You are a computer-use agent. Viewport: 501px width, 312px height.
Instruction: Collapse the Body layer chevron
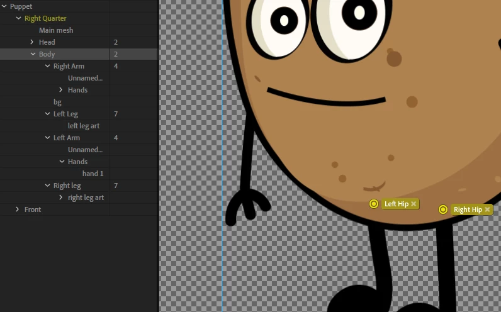click(33, 54)
